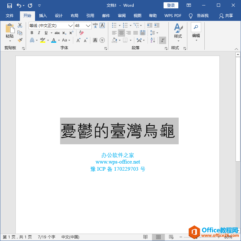Viewport: 241px width, 241px height.
Task: Open the font size 48 dropdown
Action: [88, 26]
